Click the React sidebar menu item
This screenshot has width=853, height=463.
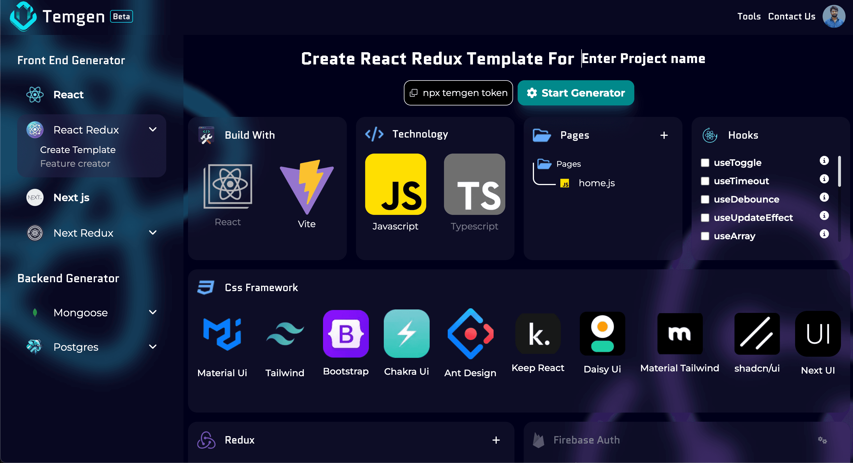(68, 95)
